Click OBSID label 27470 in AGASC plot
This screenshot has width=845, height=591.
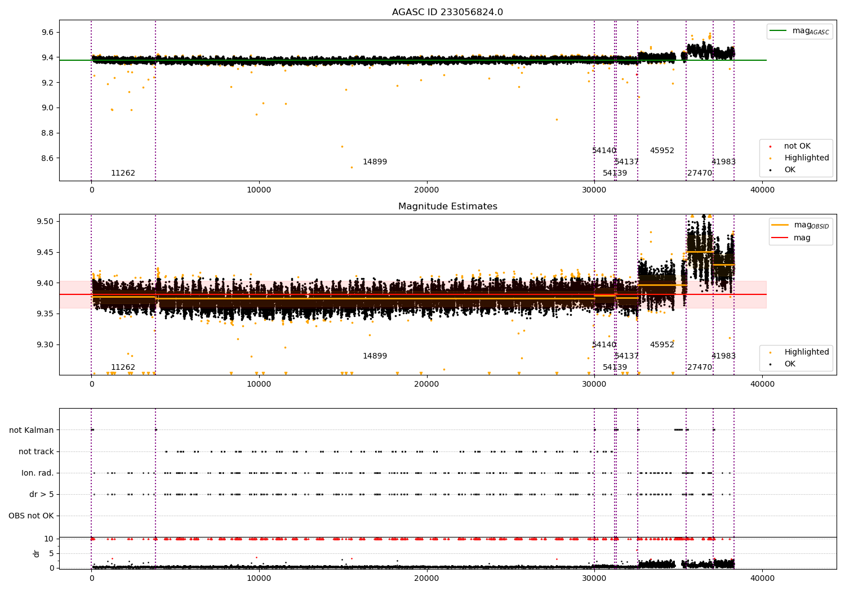700,173
